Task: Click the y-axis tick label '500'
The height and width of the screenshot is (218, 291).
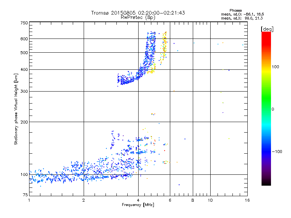Action: [24, 53]
